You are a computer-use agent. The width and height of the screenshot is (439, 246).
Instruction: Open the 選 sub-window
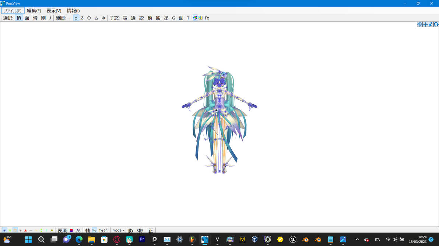tap(133, 18)
